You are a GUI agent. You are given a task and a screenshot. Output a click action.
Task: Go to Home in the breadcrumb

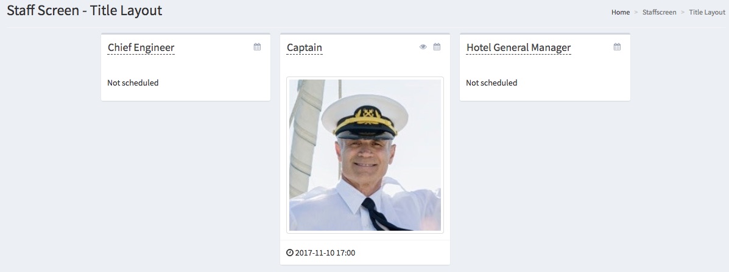pyautogui.click(x=621, y=12)
